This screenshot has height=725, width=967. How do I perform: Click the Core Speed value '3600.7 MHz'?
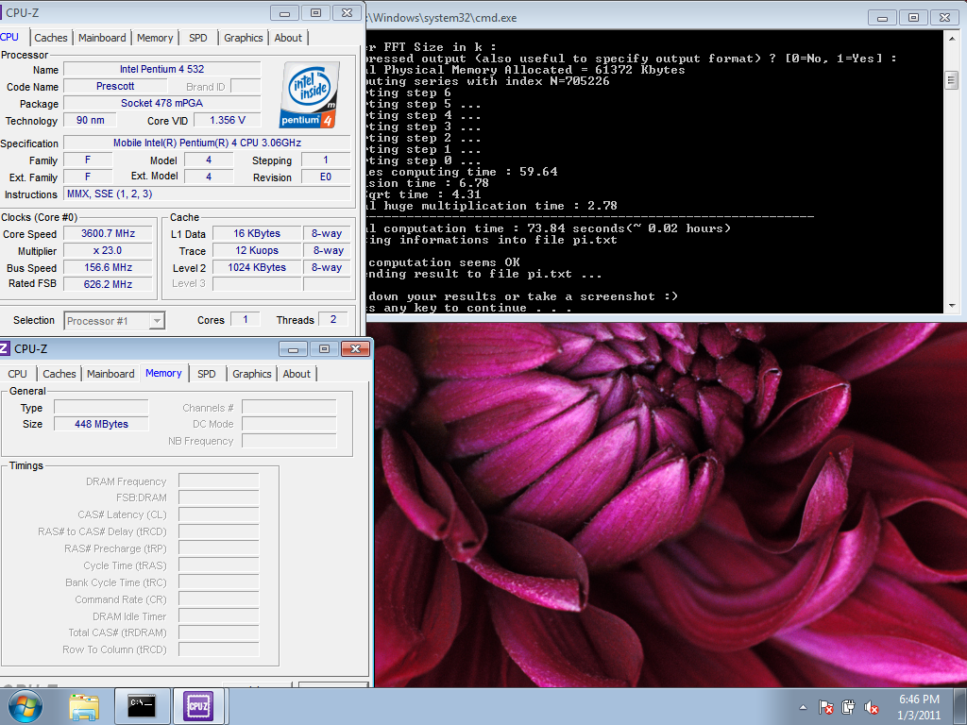click(108, 234)
